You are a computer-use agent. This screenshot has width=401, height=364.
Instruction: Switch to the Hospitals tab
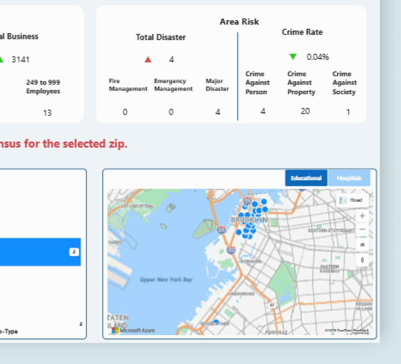(349, 178)
